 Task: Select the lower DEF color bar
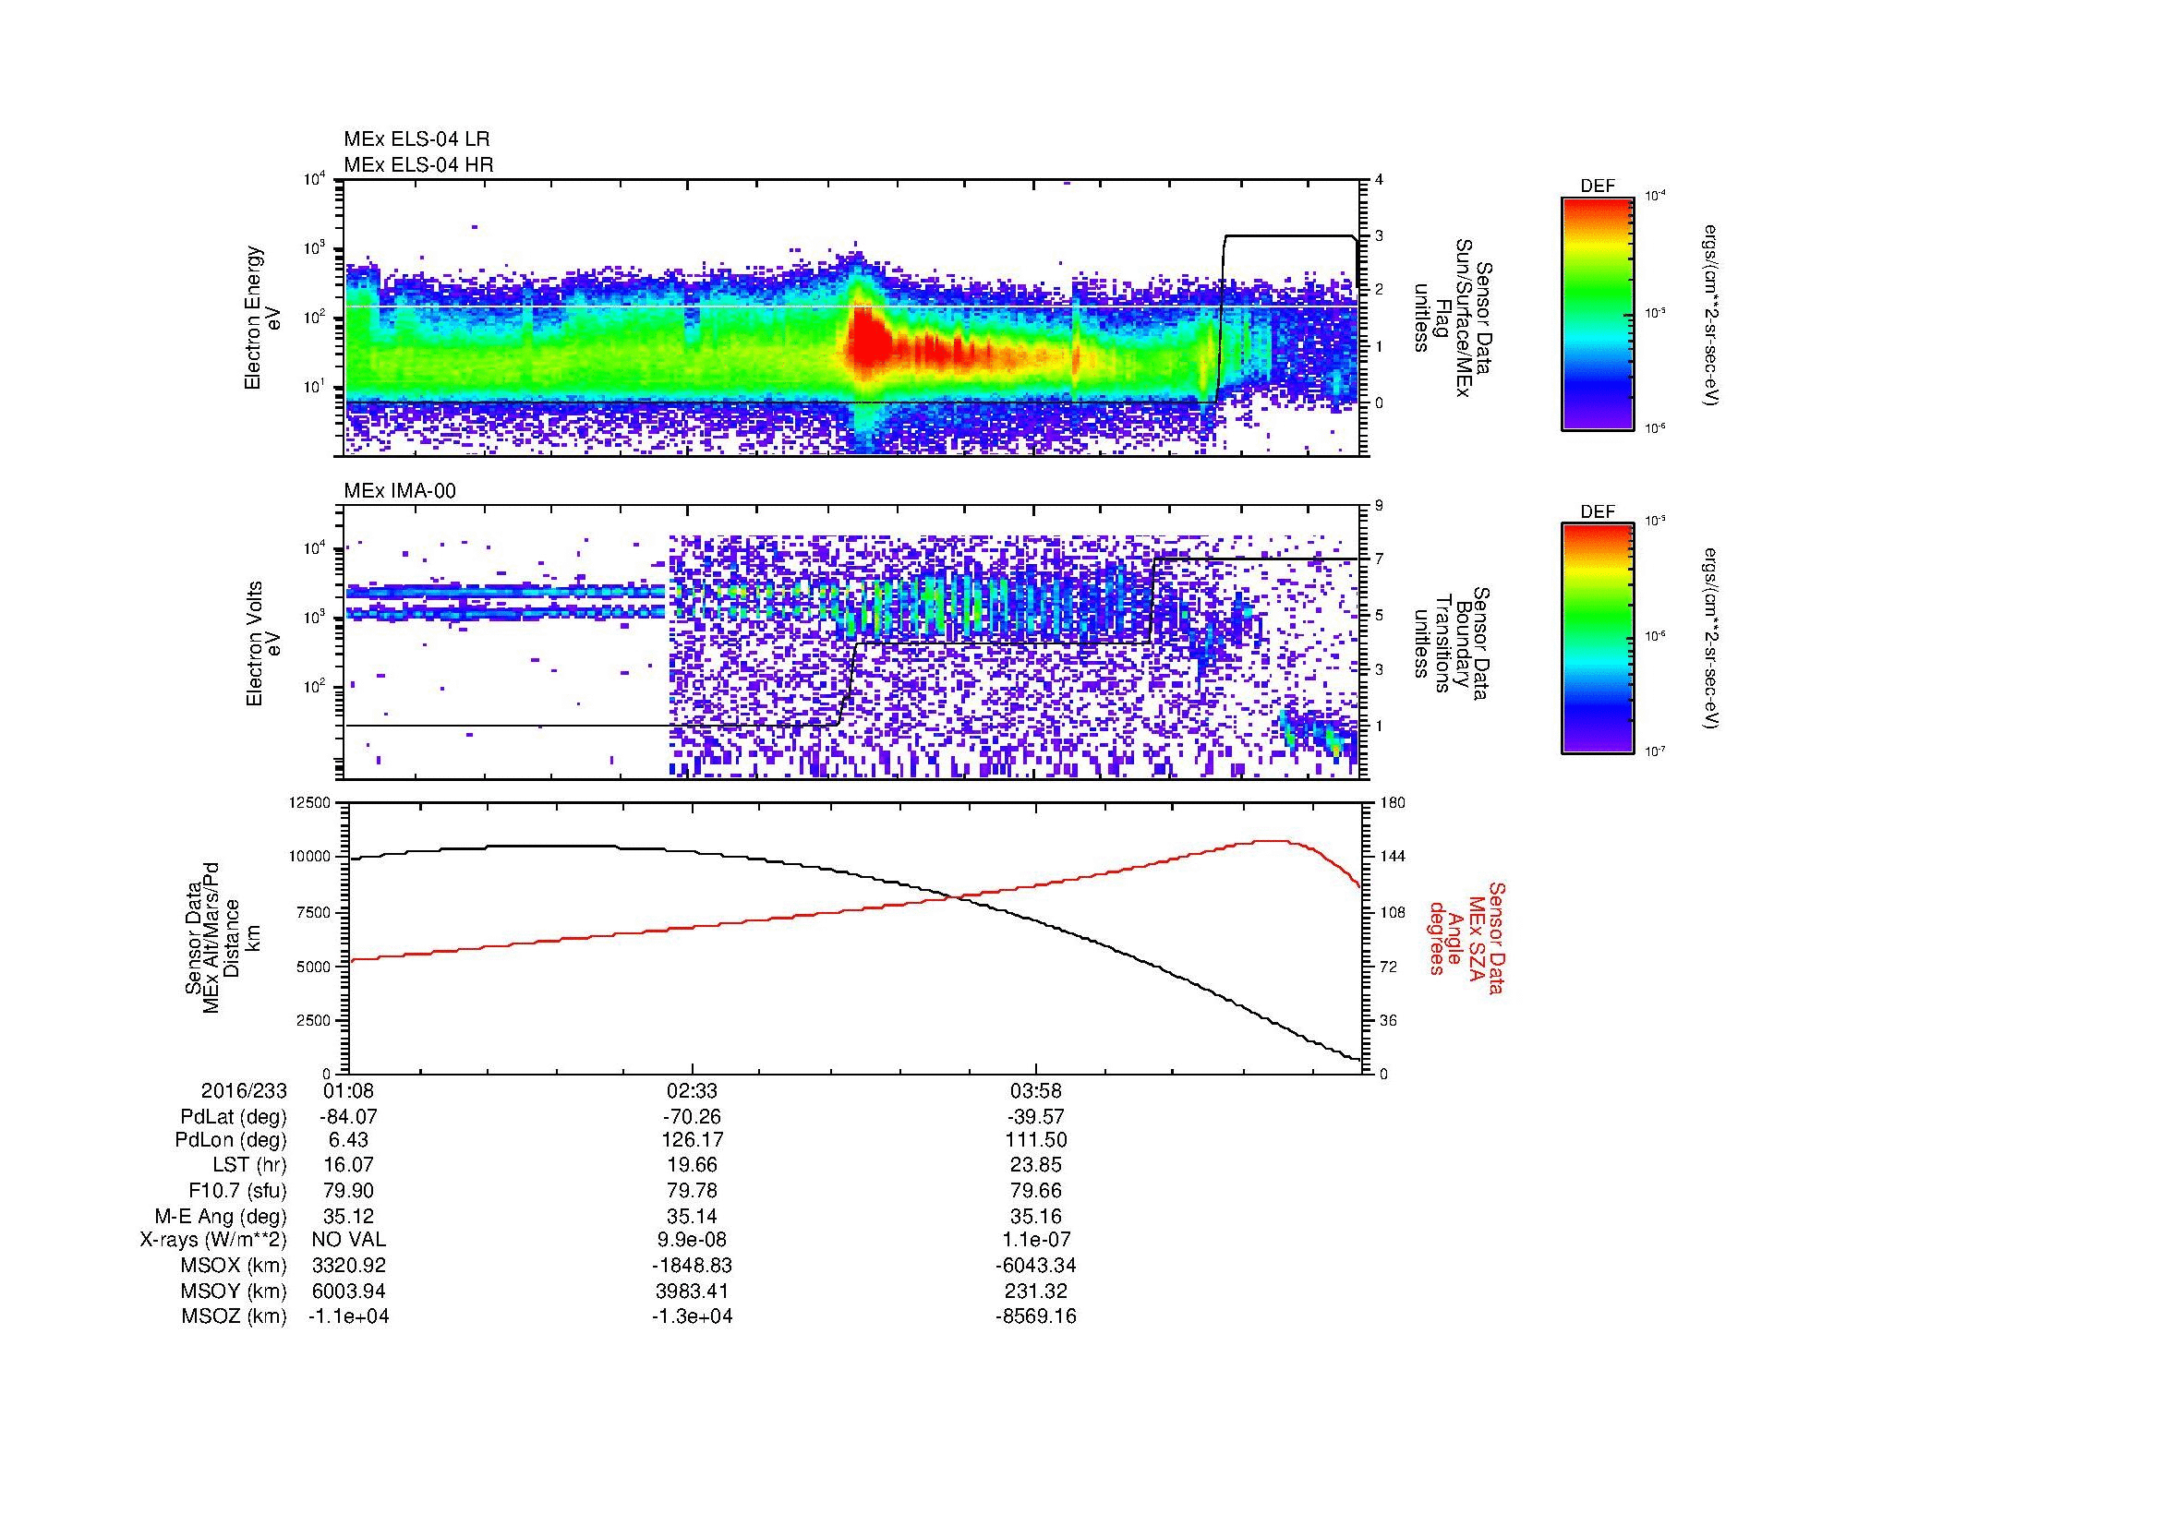(x=1598, y=639)
